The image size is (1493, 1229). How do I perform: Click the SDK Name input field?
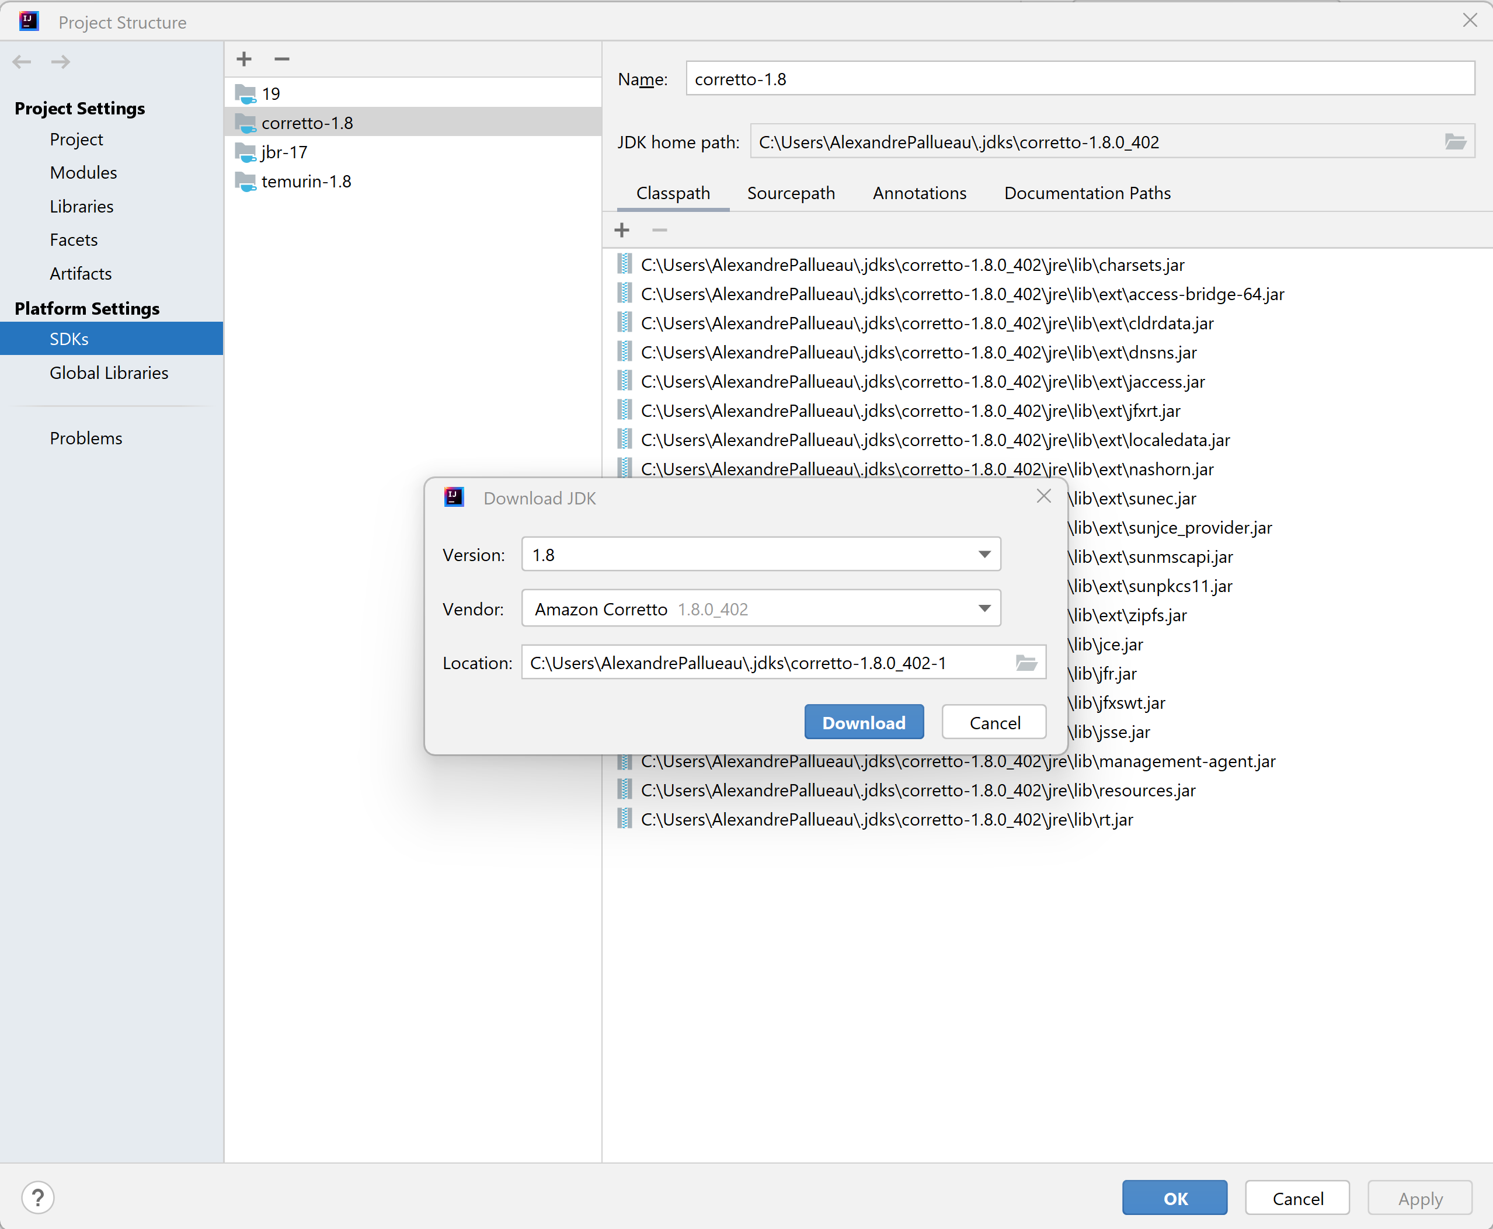click(x=1080, y=79)
